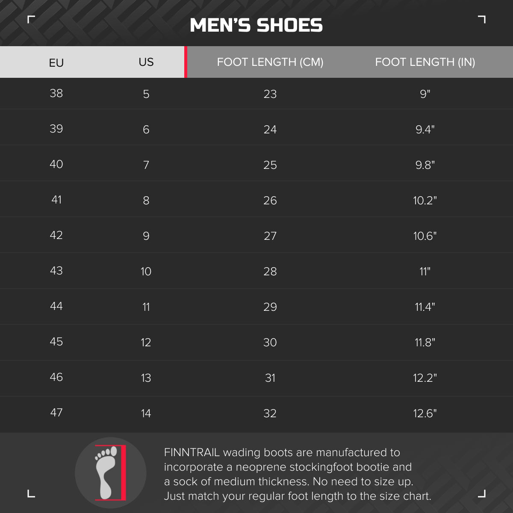Click EU size 38 cell
The width and height of the screenshot is (513, 513).
[56, 93]
